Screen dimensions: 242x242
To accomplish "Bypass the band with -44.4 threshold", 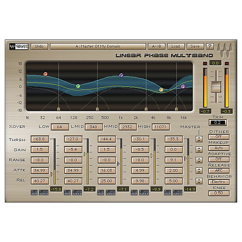I will pos(111,193).
